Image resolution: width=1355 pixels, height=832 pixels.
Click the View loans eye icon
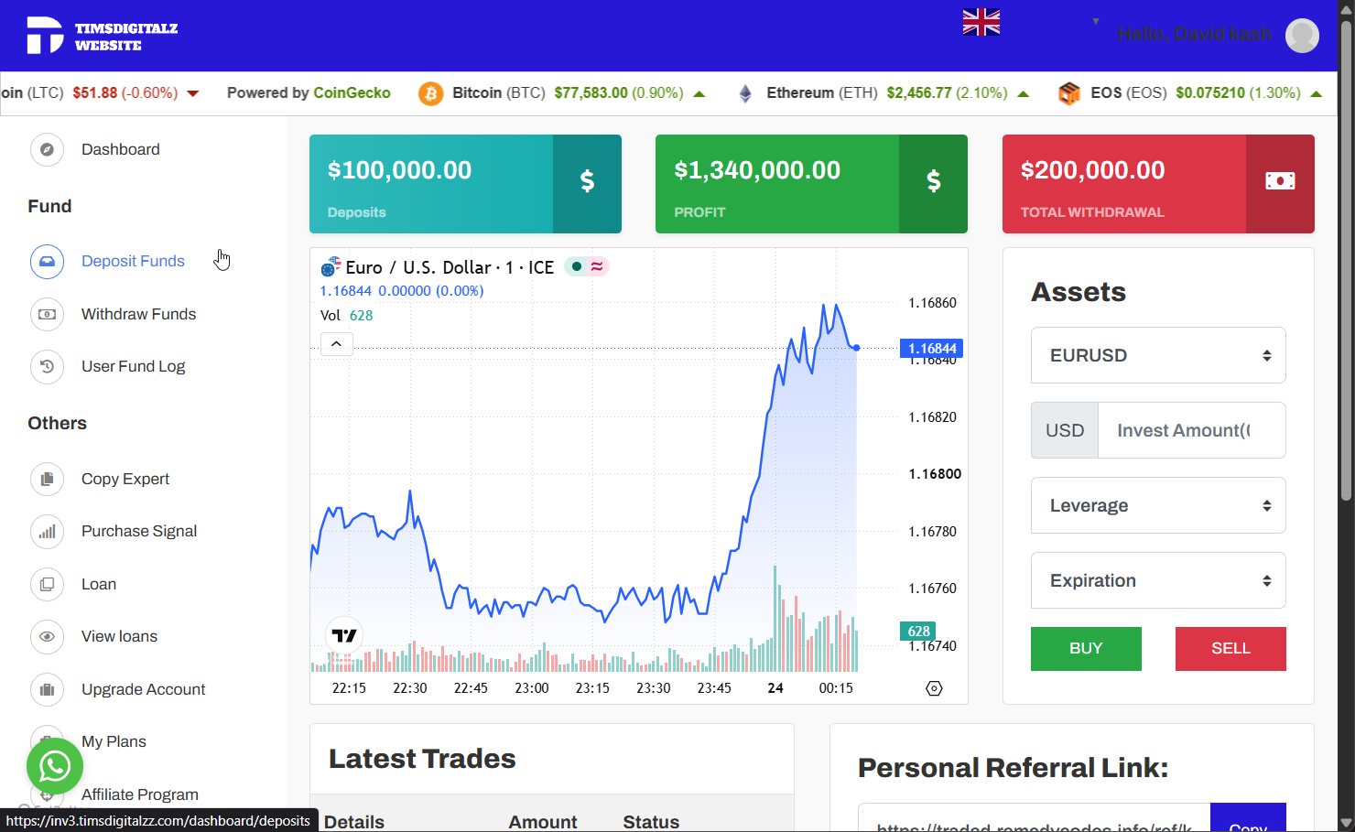47,636
